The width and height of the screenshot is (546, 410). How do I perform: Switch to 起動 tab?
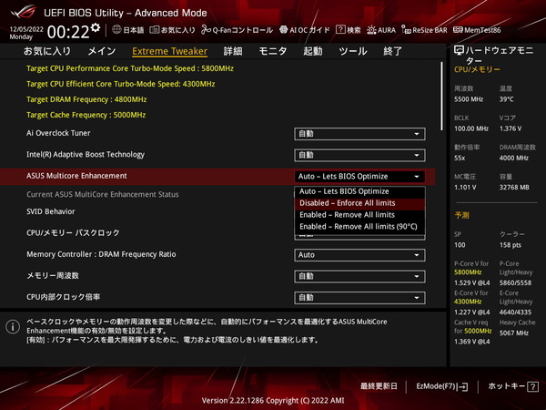[312, 51]
